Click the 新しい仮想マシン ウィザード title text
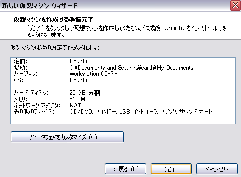This screenshot has height=177, width=241. click(x=40, y=6)
